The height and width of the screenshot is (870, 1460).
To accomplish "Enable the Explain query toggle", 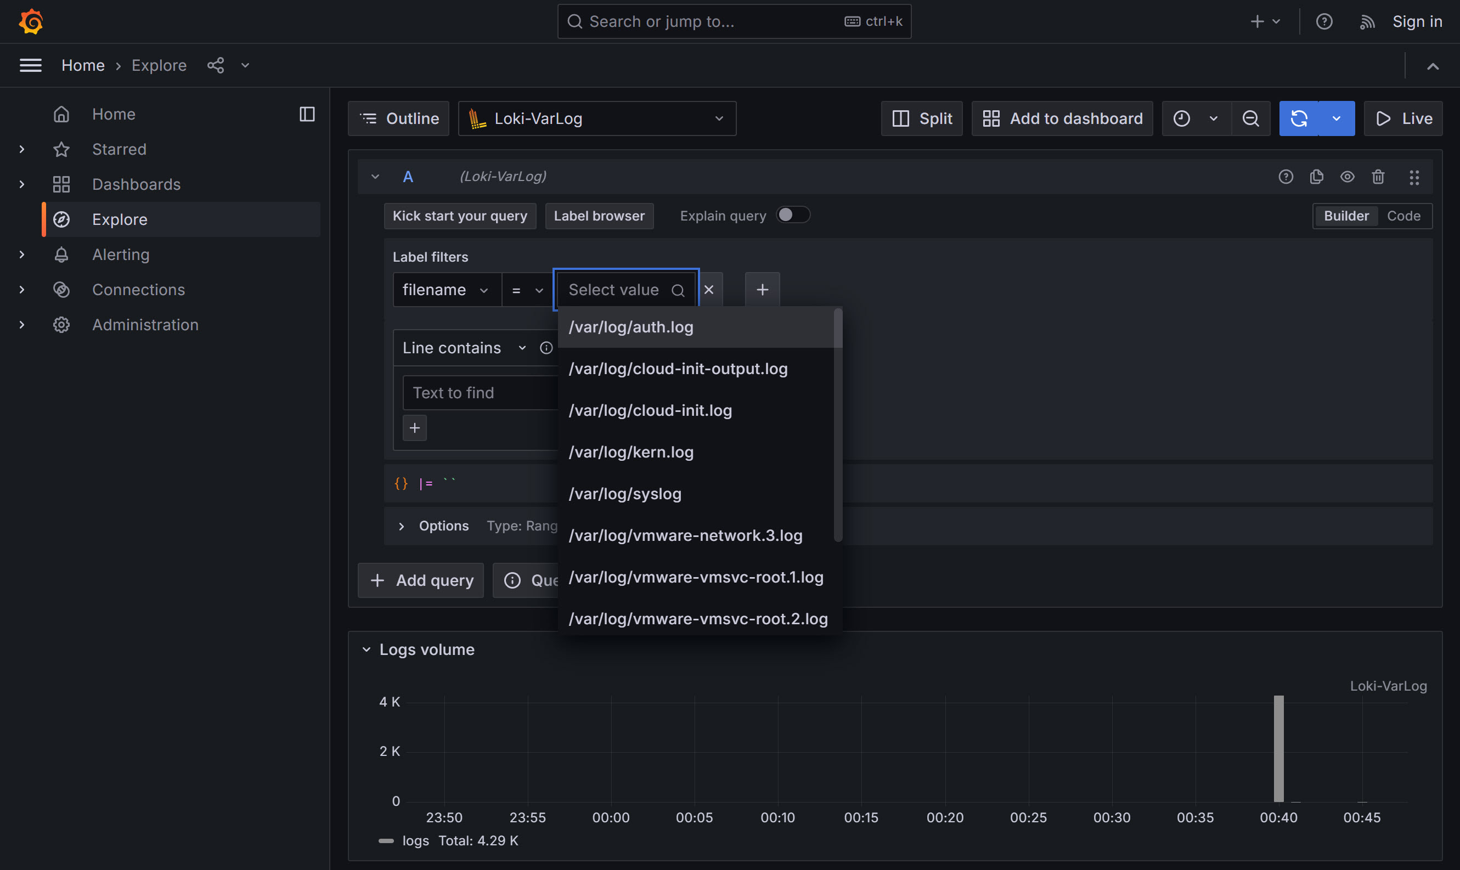I will pos(793,215).
